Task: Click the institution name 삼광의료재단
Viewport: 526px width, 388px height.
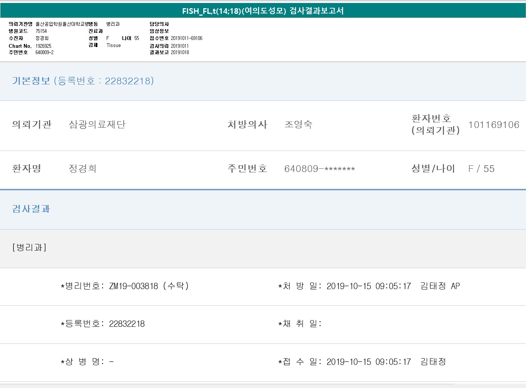Action: coord(97,125)
